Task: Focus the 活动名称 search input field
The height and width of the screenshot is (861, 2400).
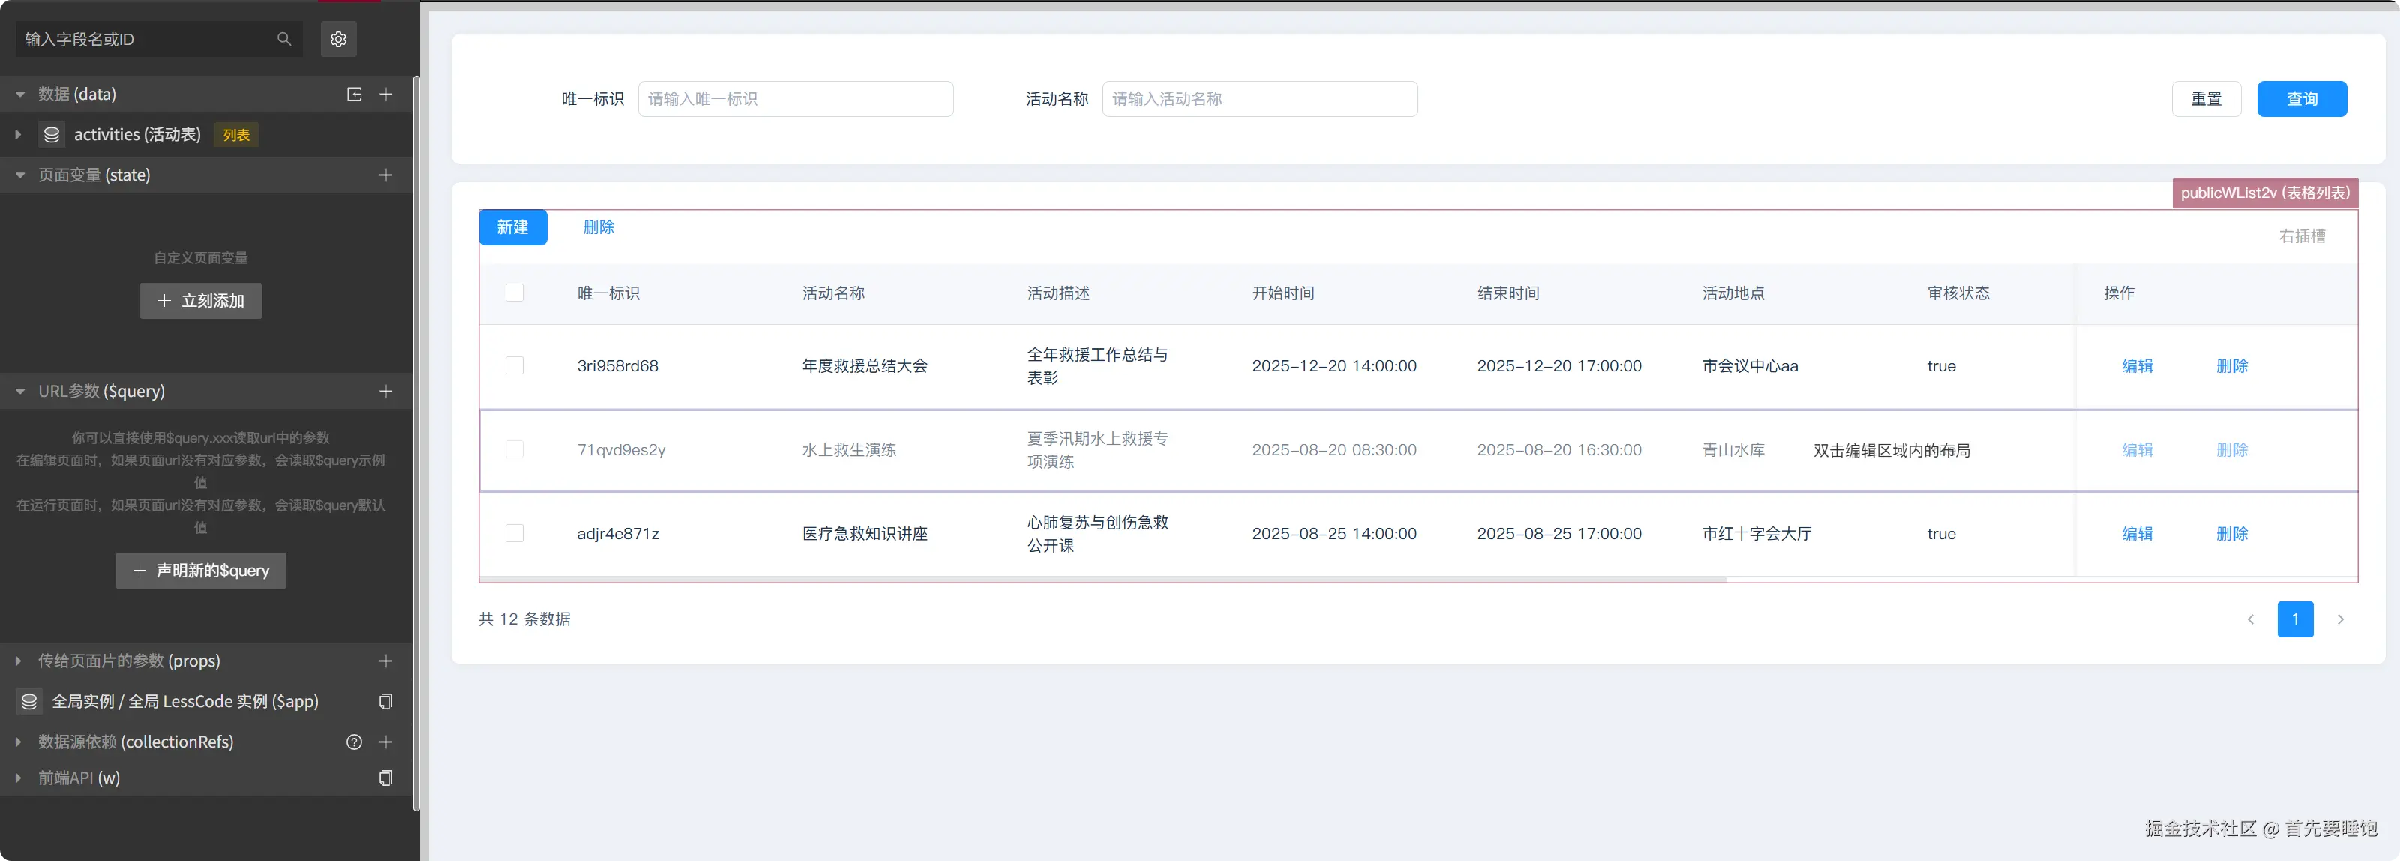Action: 1258,99
